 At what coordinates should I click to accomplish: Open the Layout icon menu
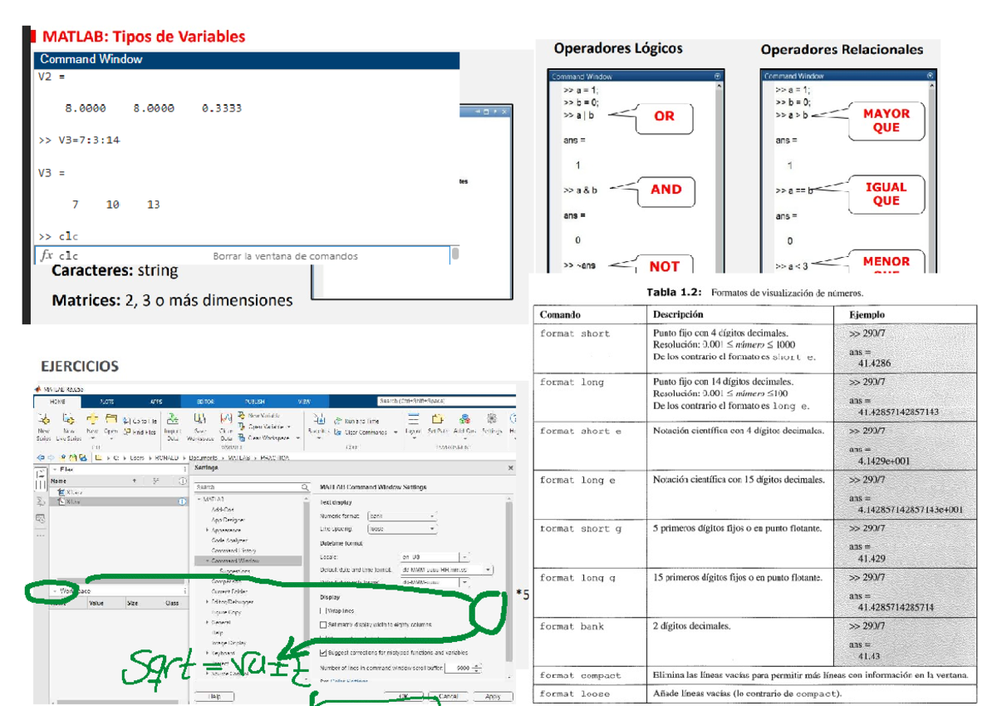(413, 420)
